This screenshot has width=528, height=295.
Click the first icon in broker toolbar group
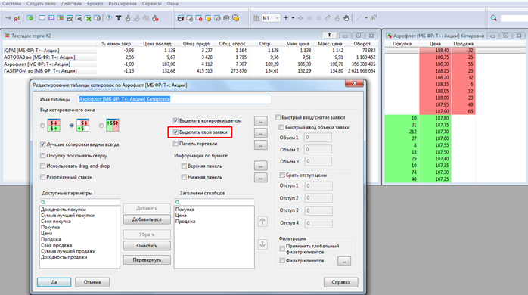181,18
